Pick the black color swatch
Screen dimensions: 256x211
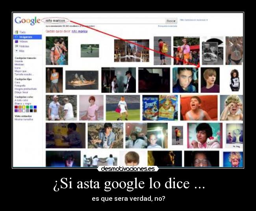click(x=32, y=111)
